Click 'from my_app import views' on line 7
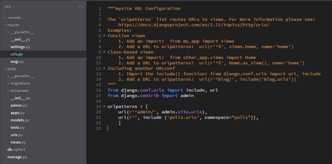Image resolution: width=332 pixels, height=164 pixels. pyautogui.click(x=202, y=41)
